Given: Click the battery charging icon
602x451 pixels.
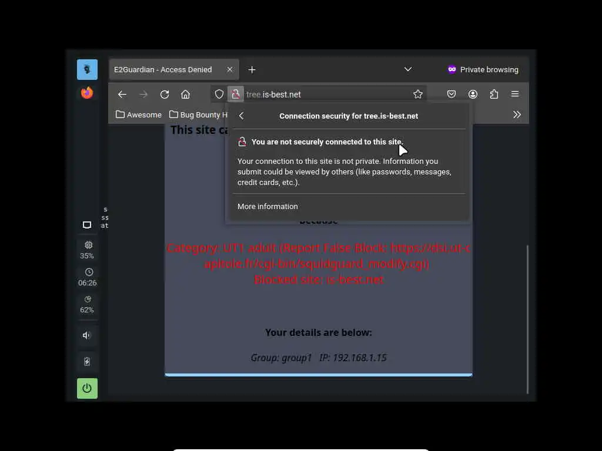Looking at the screenshot, I should coord(87,361).
